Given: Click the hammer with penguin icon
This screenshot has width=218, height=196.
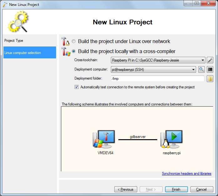Looking at the screenshot, I should coord(65,41).
